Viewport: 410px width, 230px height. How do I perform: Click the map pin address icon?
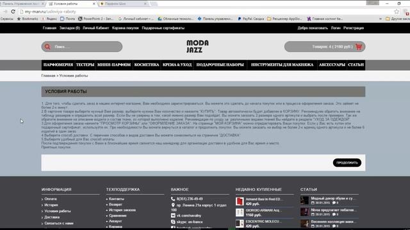173,205
